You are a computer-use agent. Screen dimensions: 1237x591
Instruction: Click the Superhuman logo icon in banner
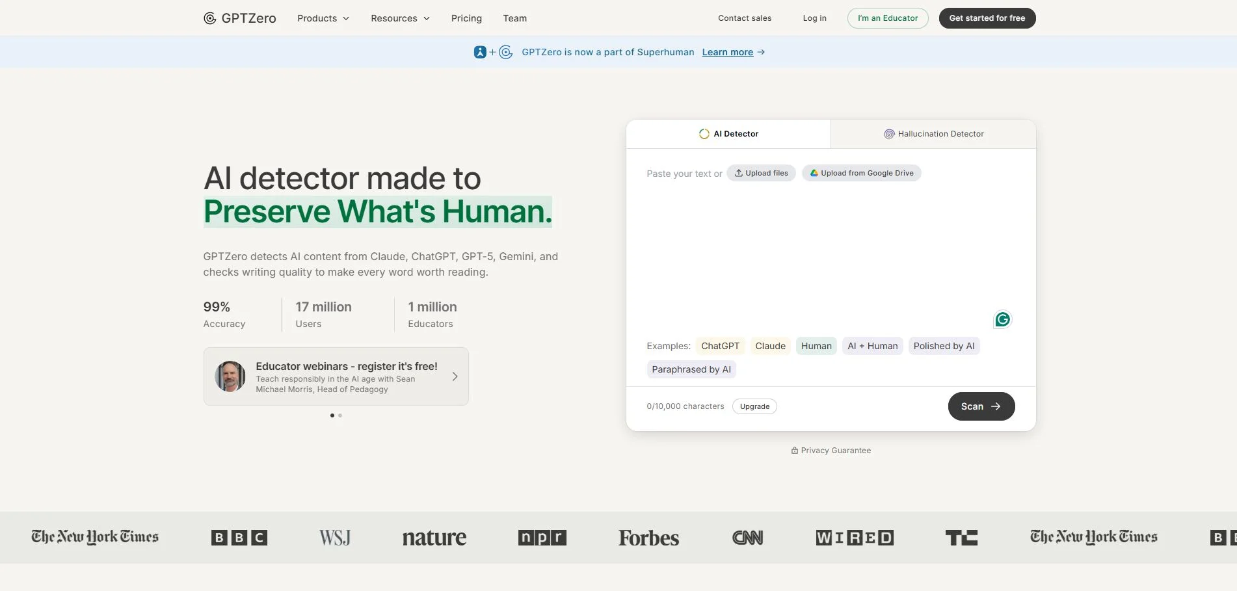(480, 52)
